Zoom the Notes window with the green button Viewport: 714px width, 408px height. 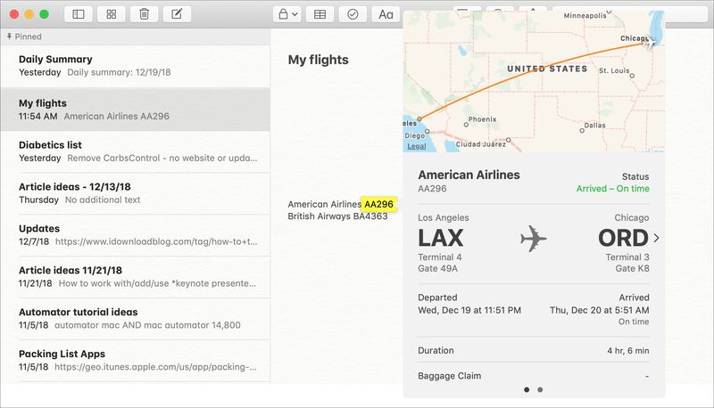tap(44, 14)
